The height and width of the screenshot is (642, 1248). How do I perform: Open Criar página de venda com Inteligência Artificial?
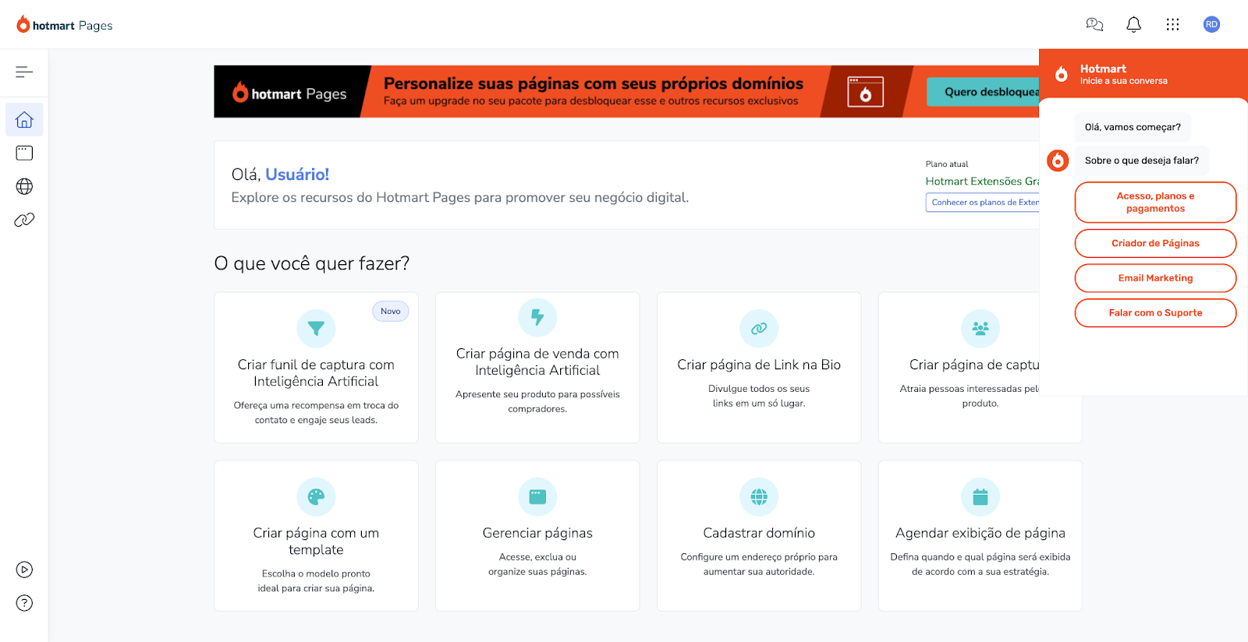pyautogui.click(x=537, y=368)
